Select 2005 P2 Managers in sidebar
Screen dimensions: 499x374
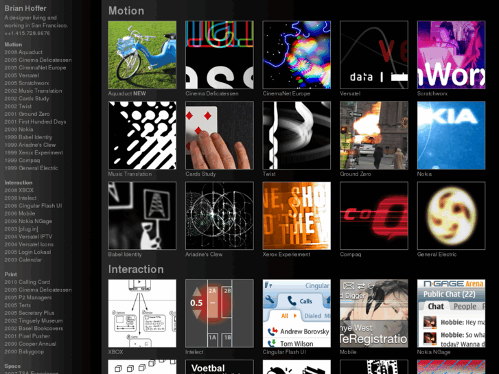27,298
